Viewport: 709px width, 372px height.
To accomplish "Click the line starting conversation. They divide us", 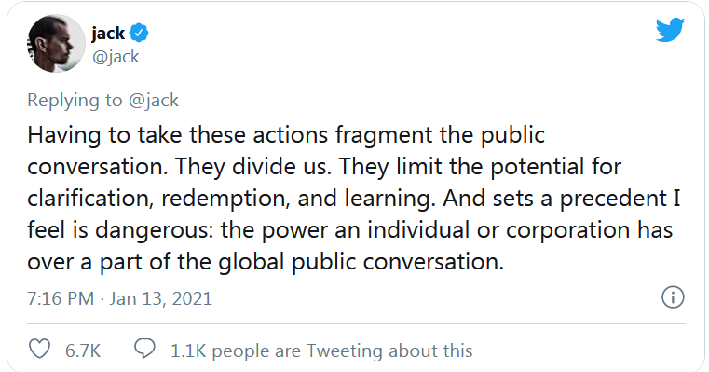I will 324,167.
